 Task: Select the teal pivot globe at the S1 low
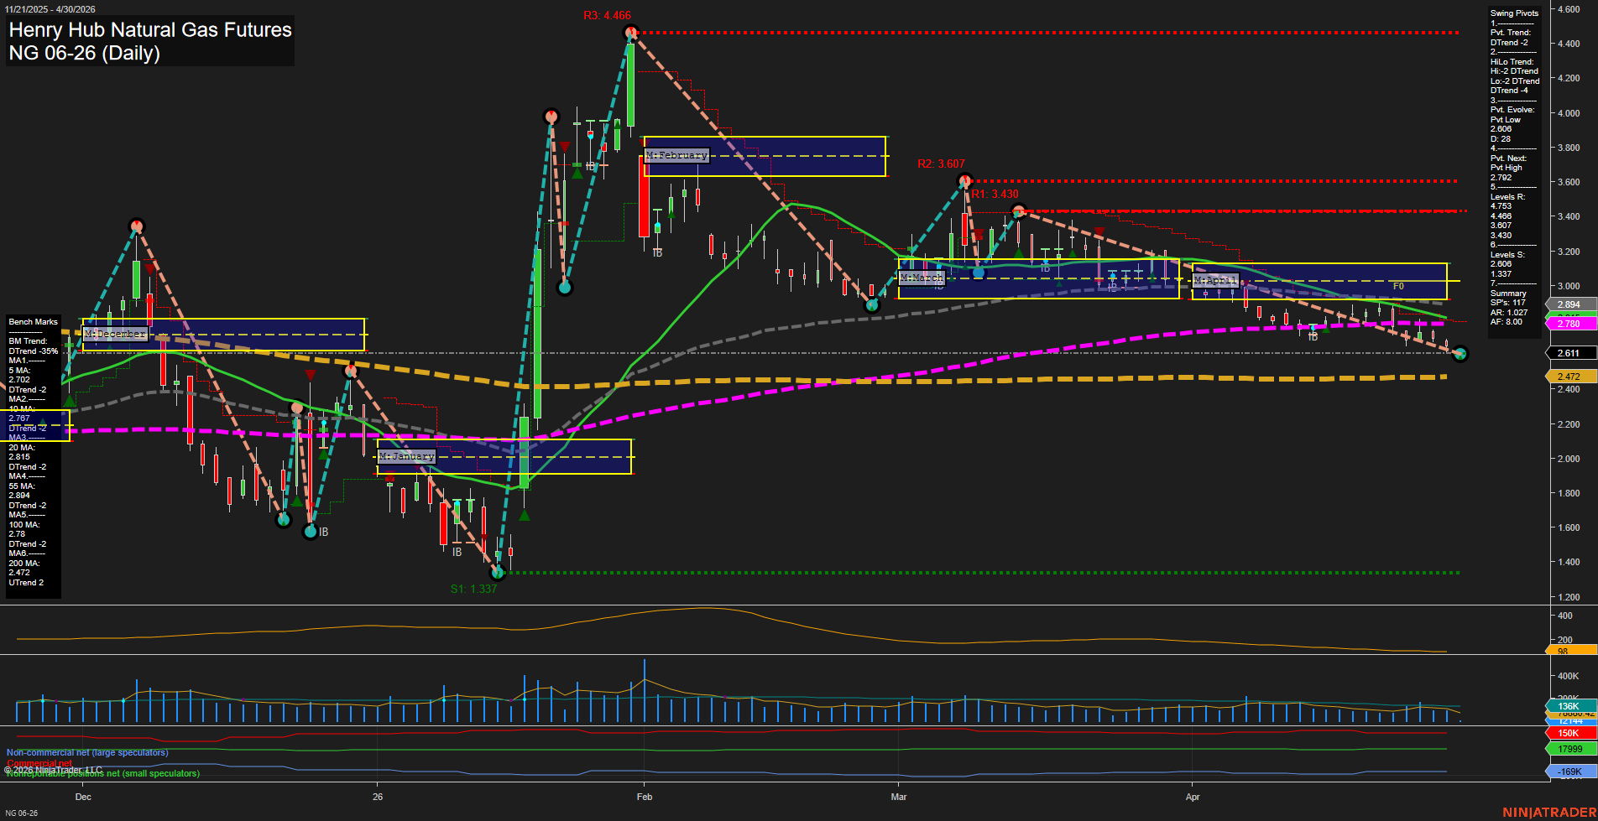(x=497, y=573)
